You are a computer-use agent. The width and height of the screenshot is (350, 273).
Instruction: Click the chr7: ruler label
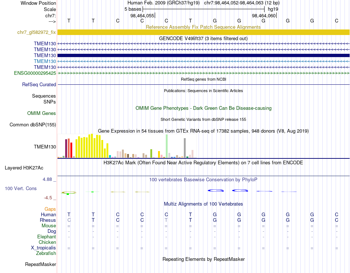[50, 15]
